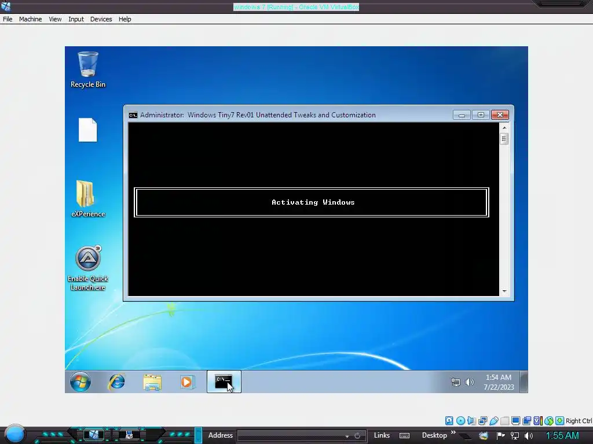
Task: Click the VirtualBox USB devices indicator
Action: [x=494, y=421]
